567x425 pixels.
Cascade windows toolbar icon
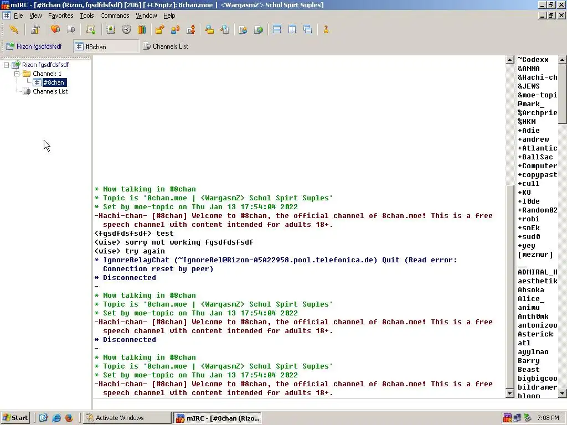(x=308, y=30)
